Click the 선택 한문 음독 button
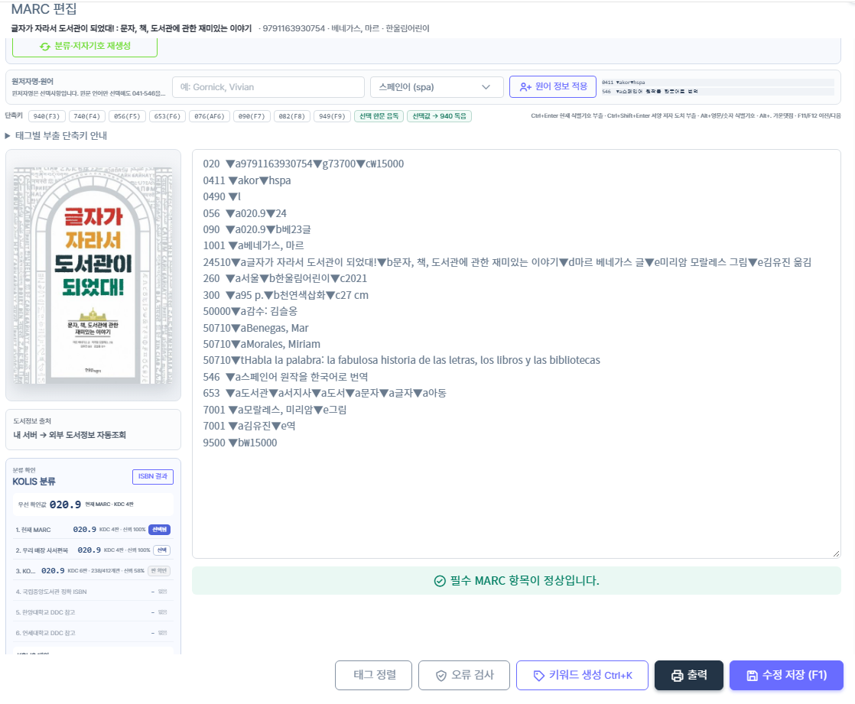The height and width of the screenshot is (704, 855). tap(379, 116)
